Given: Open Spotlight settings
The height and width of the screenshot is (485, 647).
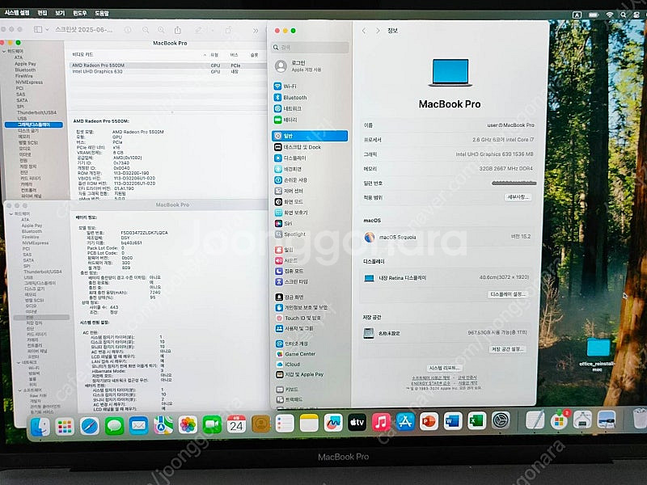Looking at the screenshot, I should (x=290, y=234).
